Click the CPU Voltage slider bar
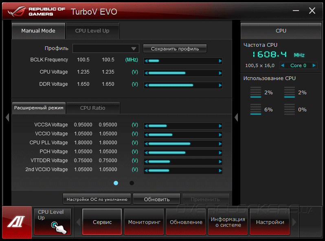This screenshot has height=241, width=325. [183, 73]
